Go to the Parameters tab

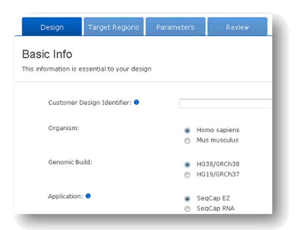(x=175, y=27)
